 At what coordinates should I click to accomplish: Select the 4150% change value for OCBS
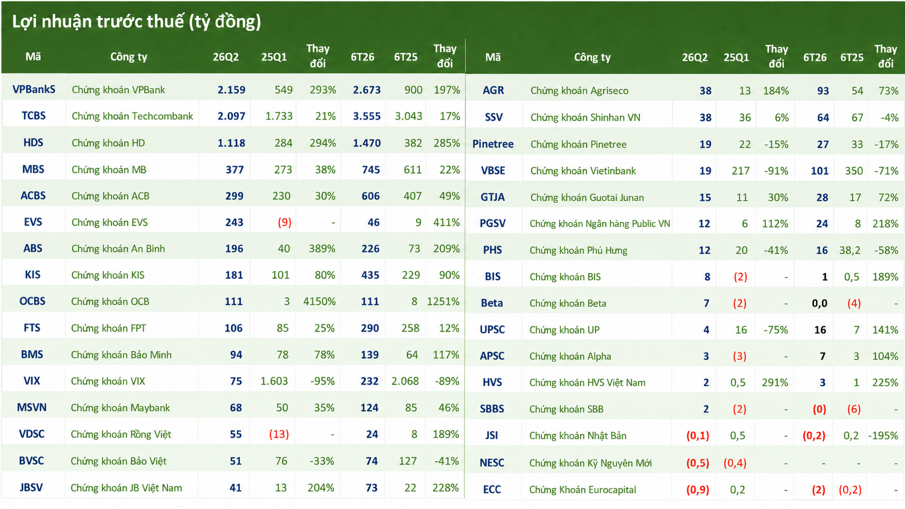coord(319,301)
